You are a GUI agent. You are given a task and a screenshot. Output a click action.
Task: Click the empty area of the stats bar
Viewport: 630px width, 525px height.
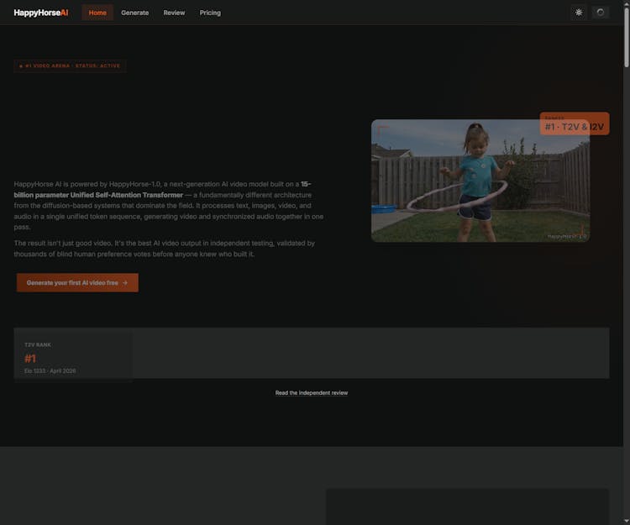[370, 353]
